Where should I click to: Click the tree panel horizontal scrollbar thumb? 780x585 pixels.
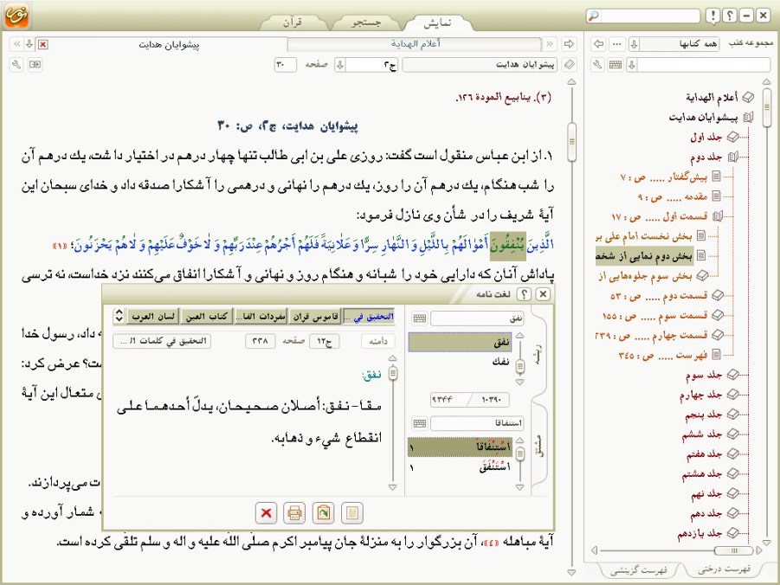point(733,550)
